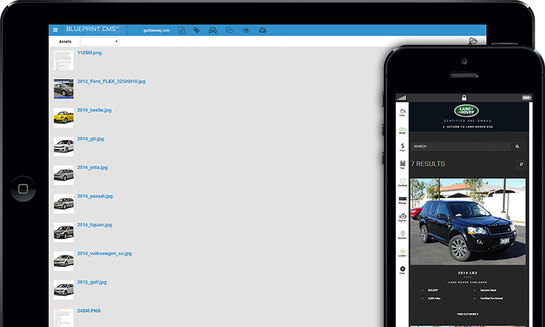Open the Certified shield filter on phone
545x327 pixels.
click(403, 182)
